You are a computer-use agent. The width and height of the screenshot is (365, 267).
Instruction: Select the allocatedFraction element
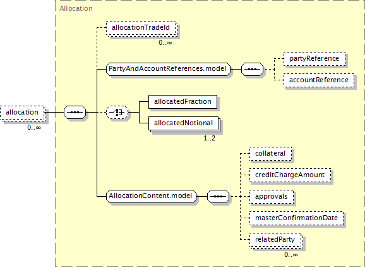pyautogui.click(x=182, y=102)
